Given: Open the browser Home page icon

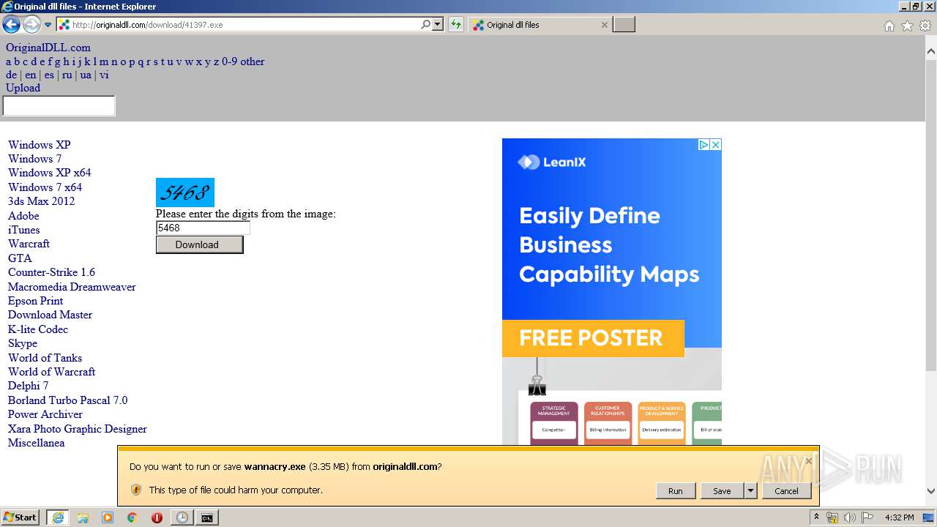Looking at the screenshot, I should 889,26.
